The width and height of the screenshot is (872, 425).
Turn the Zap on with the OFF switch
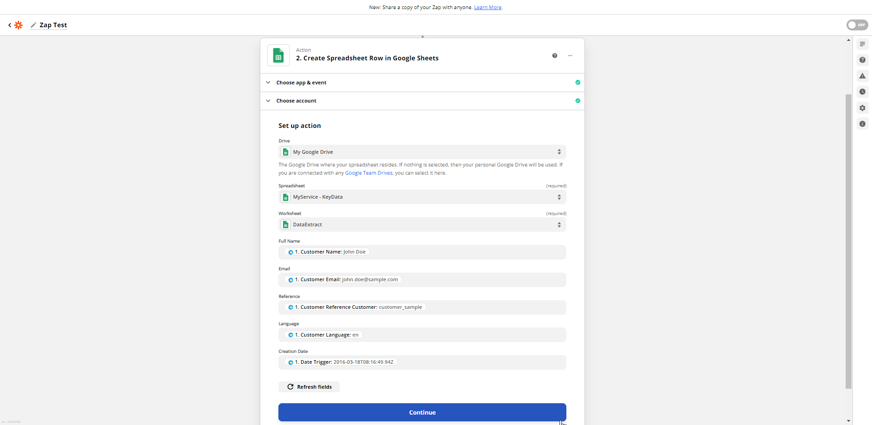click(x=857, y=25)
